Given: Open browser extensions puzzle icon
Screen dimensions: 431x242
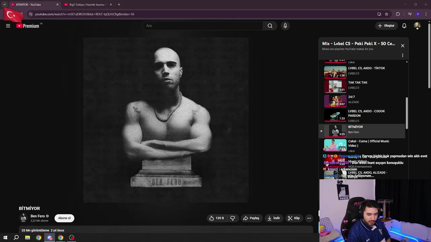Looking at the screenshot, I should tap(398, 14).
